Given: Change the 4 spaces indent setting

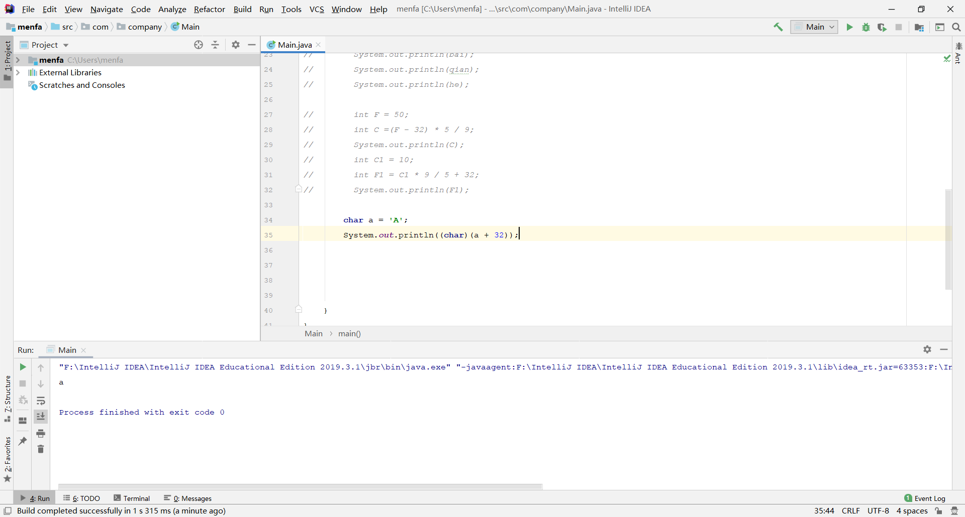Looking at the screenshot, I should (x=912, y=511).
